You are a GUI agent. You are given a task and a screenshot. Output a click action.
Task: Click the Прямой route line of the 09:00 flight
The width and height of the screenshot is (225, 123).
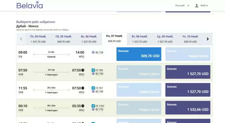click(x=51, y=55)
